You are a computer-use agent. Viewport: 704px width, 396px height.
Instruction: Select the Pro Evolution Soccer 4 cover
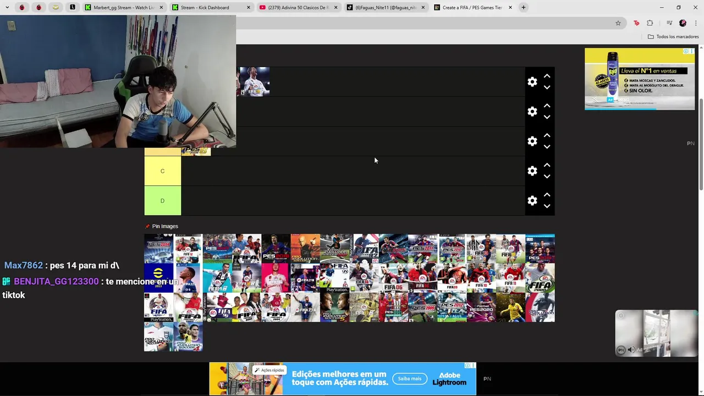pos(188,337)
